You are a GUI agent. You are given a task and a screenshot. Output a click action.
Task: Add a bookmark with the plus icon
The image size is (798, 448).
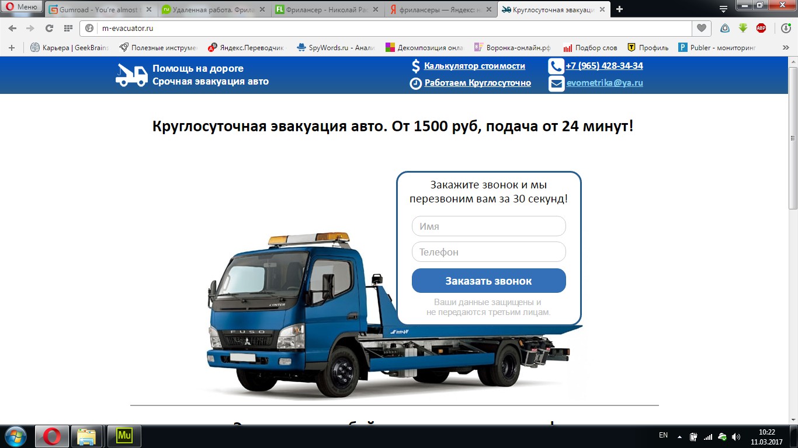tap(12, 48)
